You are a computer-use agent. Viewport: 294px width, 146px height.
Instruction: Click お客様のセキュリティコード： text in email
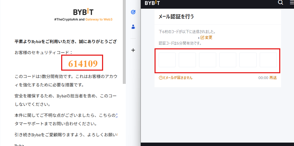[44, 53]
